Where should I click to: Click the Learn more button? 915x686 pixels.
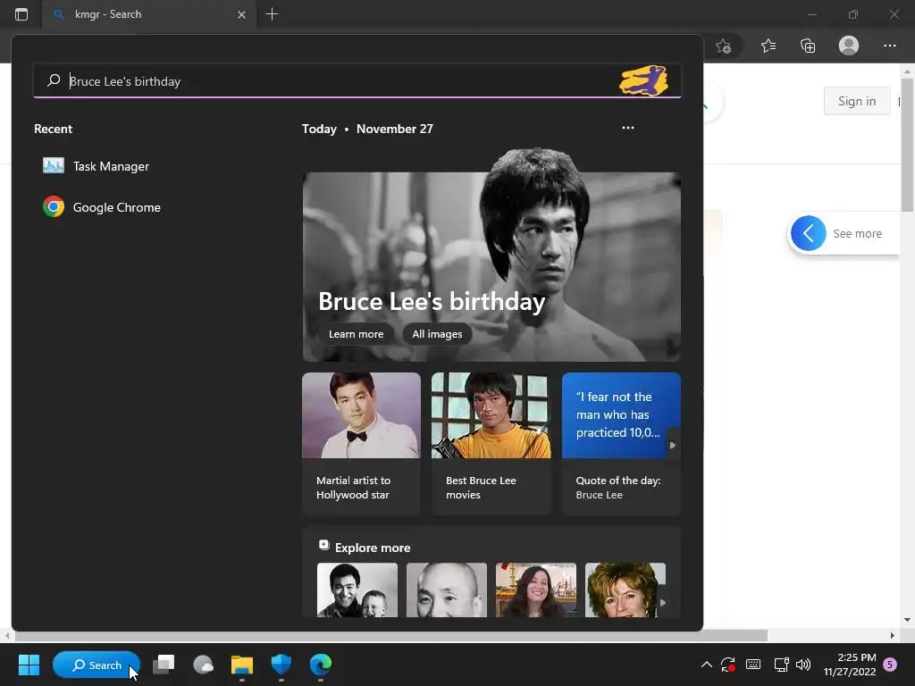click(356, 334)
